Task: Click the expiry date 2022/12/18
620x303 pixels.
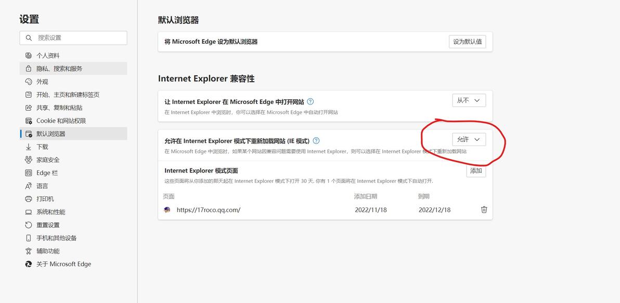Action: point(434,210)
